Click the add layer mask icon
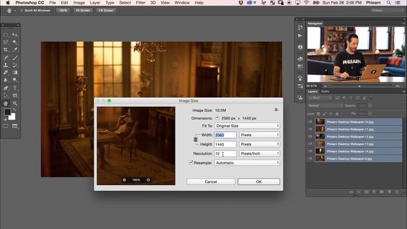This screenshot has width=407, height=229. click(x=366, y=192)
